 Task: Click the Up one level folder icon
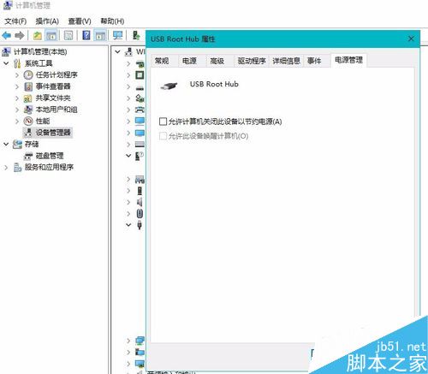point(38,36)
